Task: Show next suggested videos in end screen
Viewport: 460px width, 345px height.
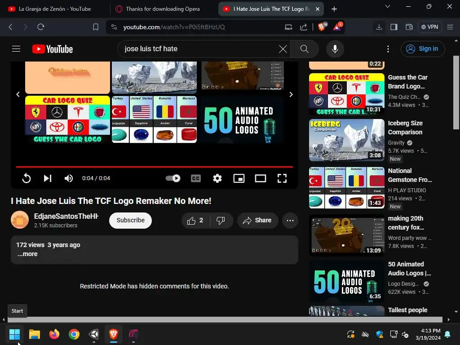Action: (x=291, y=94)
